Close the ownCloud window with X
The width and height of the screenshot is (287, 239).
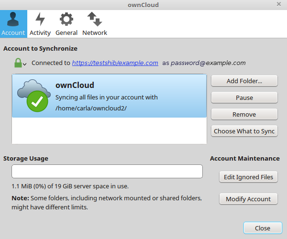coord(279,4)
